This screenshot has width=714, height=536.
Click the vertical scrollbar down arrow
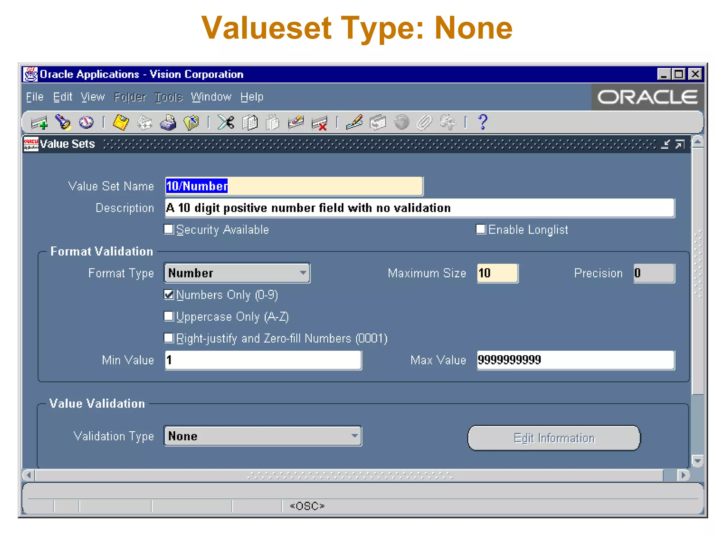click(x=698, y=461)
